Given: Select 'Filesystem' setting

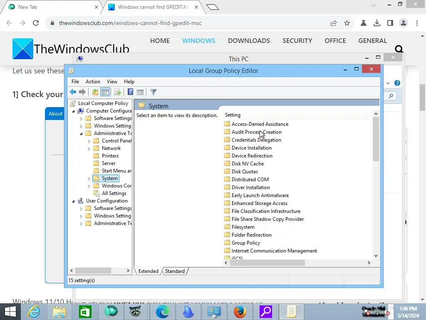Looking at the screenshot, I should 243,227.
